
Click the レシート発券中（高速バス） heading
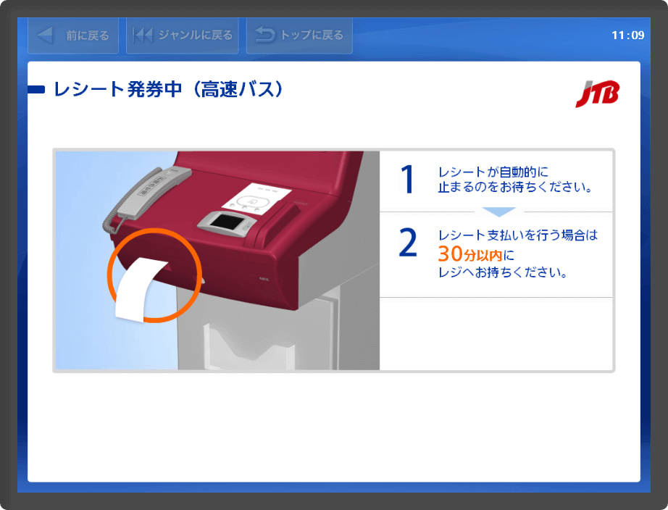click(x=168, y=89)
